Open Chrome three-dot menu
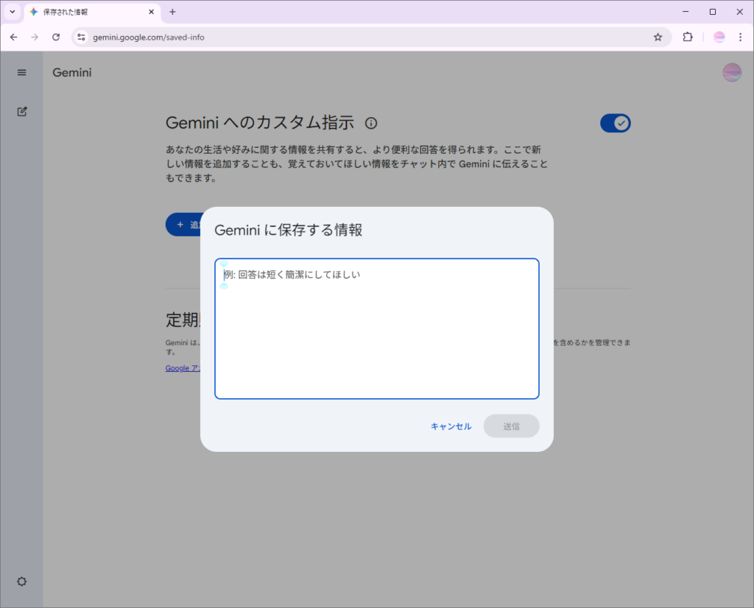Image resolution: width=754 pixels, height=608 pixels. coord(740,37)
